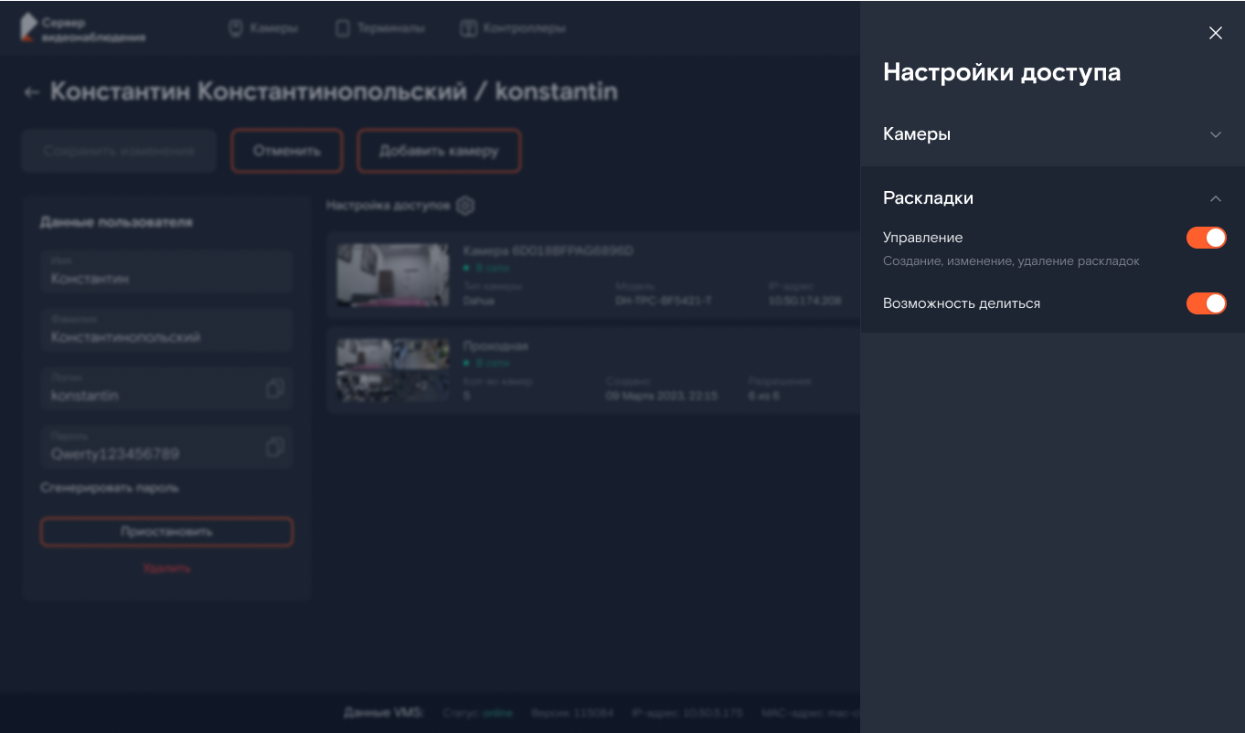Click the Раскладки section heading

[x=928, y=198]
